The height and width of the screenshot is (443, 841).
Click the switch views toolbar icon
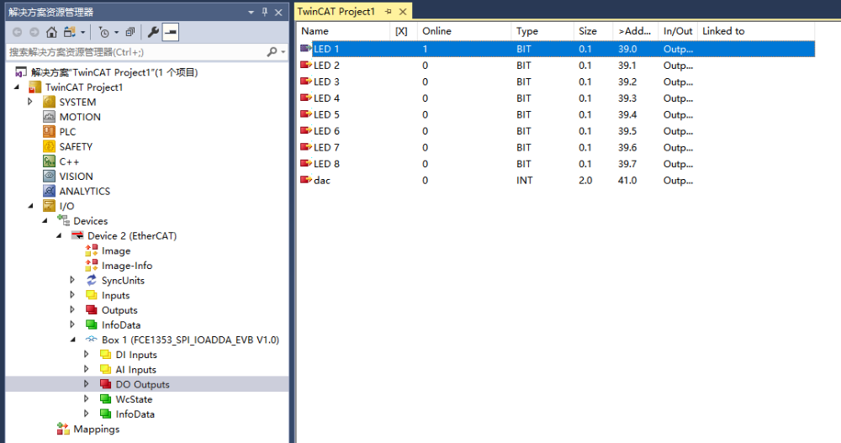point(69,32)
